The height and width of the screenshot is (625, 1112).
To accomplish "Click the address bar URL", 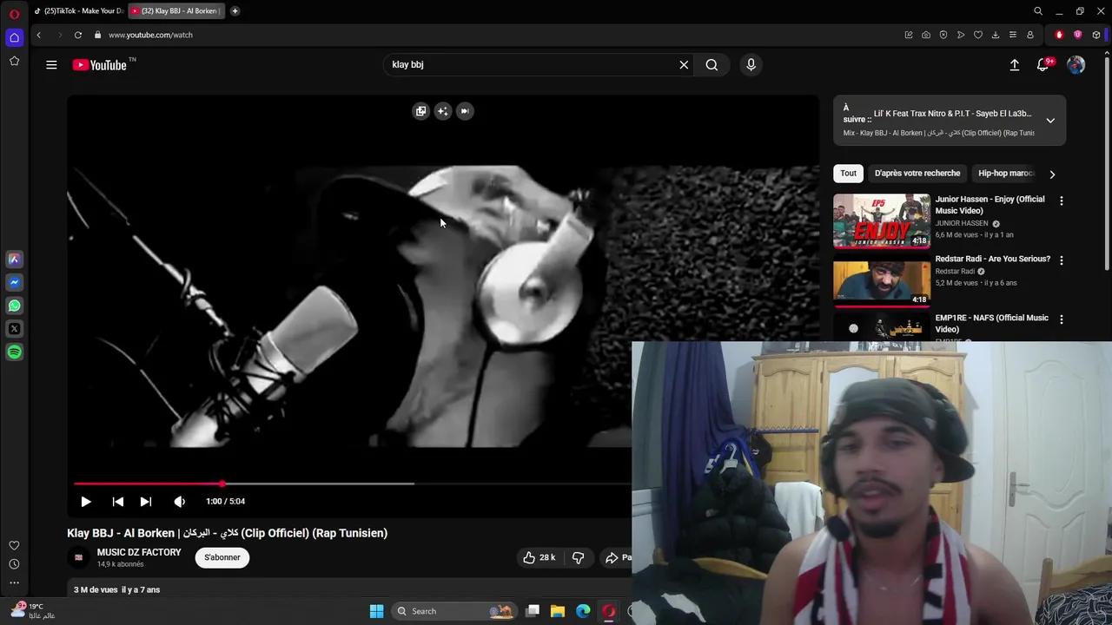I will coord(150,35).
